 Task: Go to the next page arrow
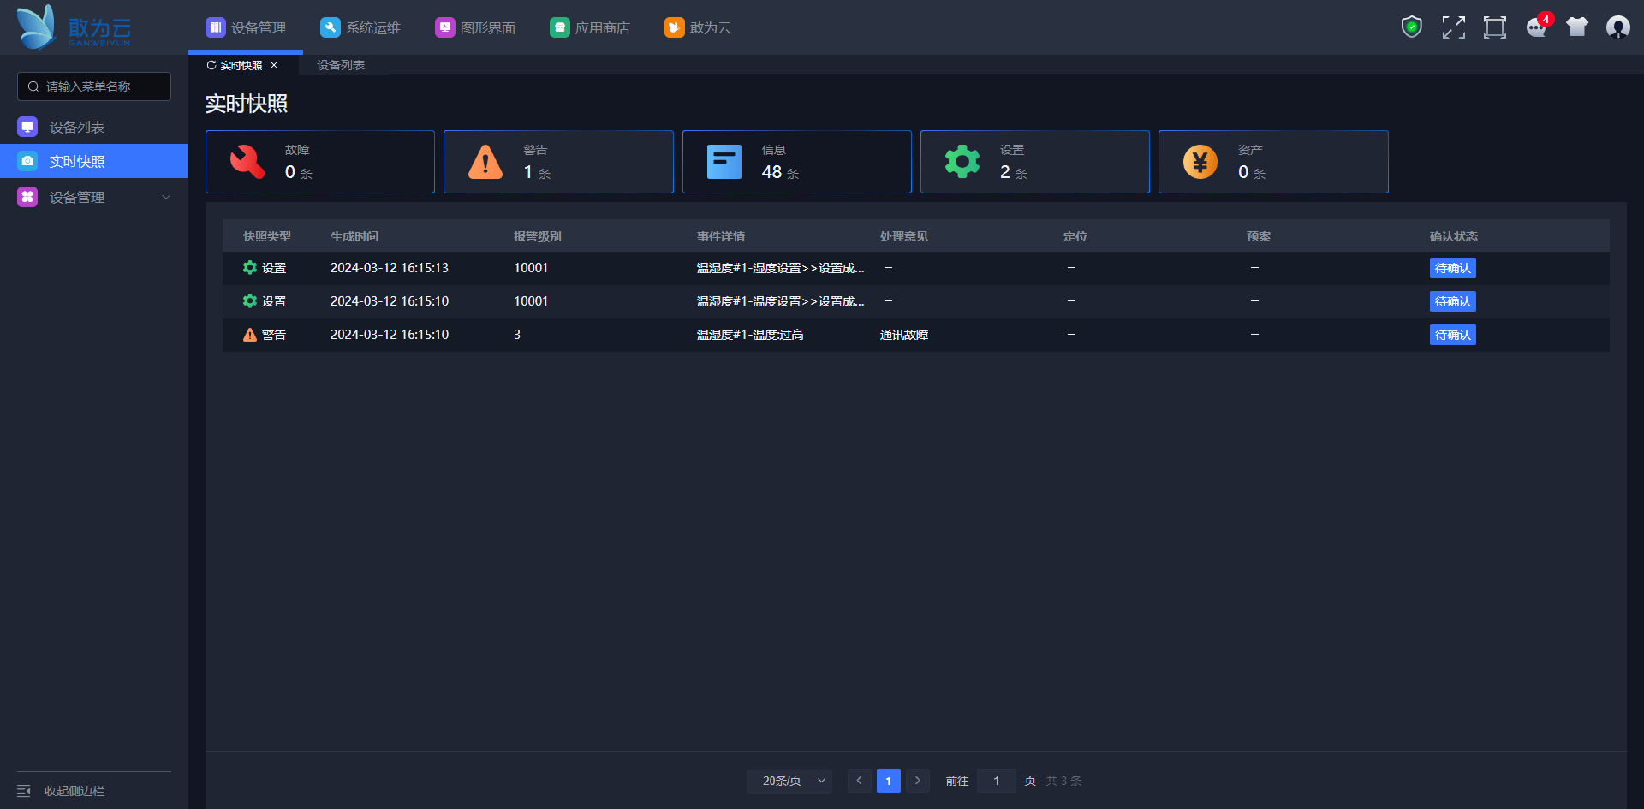click(917, 781)
